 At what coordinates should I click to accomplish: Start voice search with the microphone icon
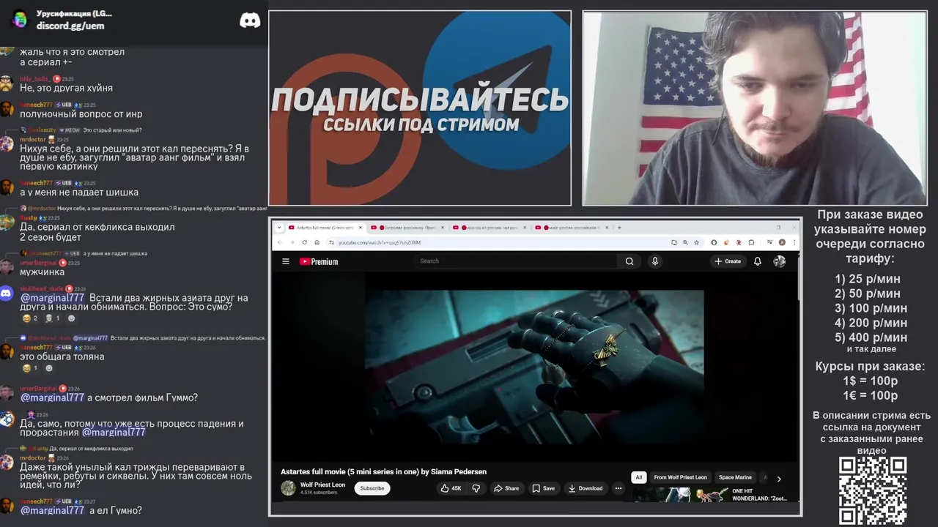point(655,261)
